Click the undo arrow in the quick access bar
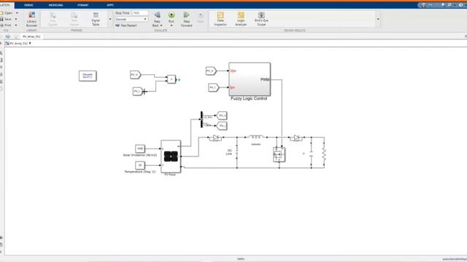Image resolution: width=467 pixels, height=262 pixels. (x=431, y=5)
